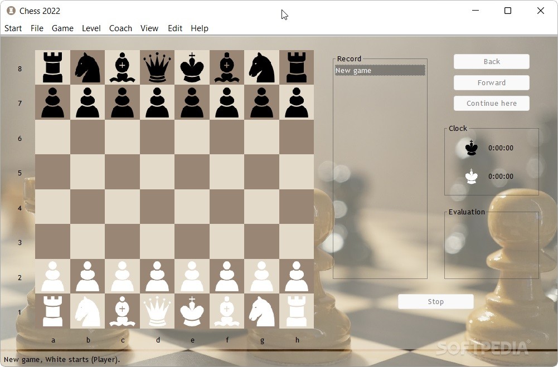
Task: Select the white rook on a1
Action: point(52,311)
